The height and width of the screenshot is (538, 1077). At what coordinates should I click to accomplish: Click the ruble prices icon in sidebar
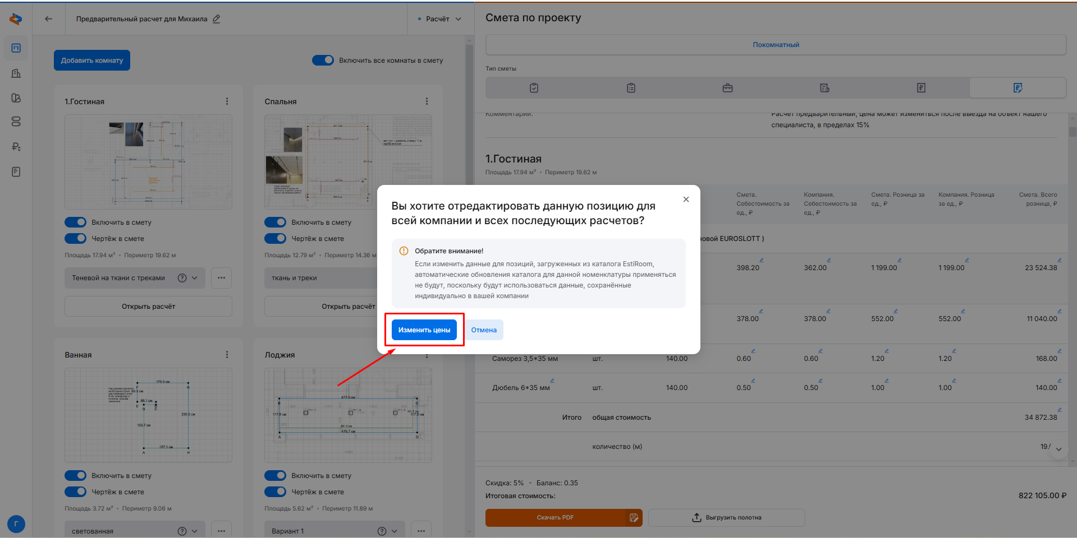coord(16,147)
